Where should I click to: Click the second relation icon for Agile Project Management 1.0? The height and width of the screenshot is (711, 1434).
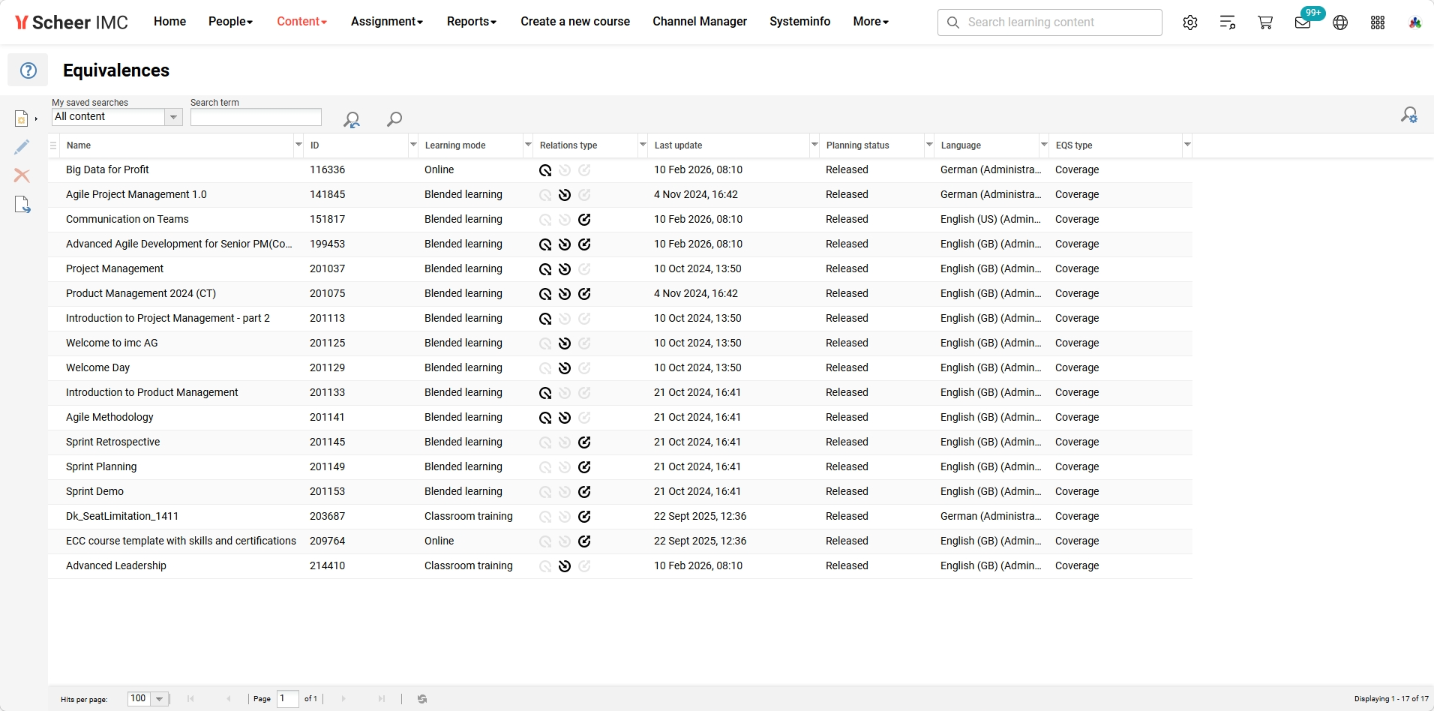click(565, 195)
